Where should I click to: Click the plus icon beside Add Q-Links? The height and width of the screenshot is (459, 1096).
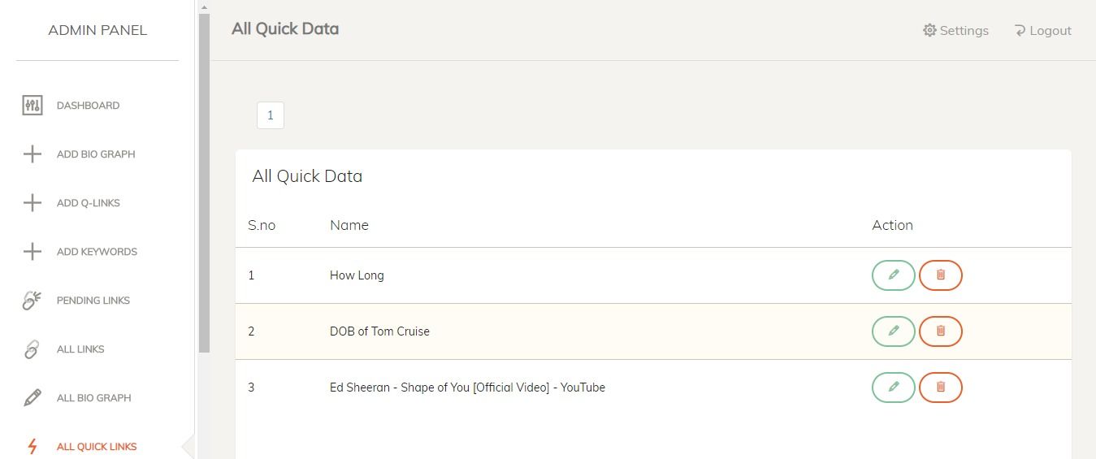click(32, 203)
